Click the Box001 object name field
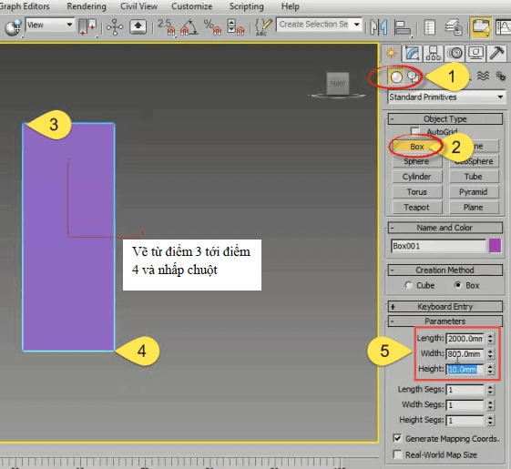This screenshot has width=511, height=469. [438, 246]
